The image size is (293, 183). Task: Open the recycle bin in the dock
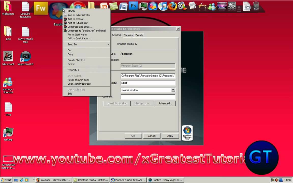click(x=256, y=6)
